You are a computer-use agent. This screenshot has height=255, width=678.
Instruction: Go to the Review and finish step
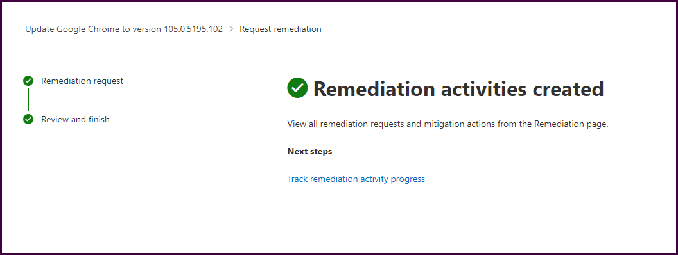point(75,119)
